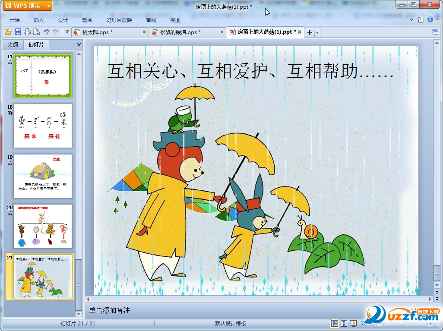Expand the dropdown arrow beside WPS 演示
The image size is (443, 331).
(49, 6)
